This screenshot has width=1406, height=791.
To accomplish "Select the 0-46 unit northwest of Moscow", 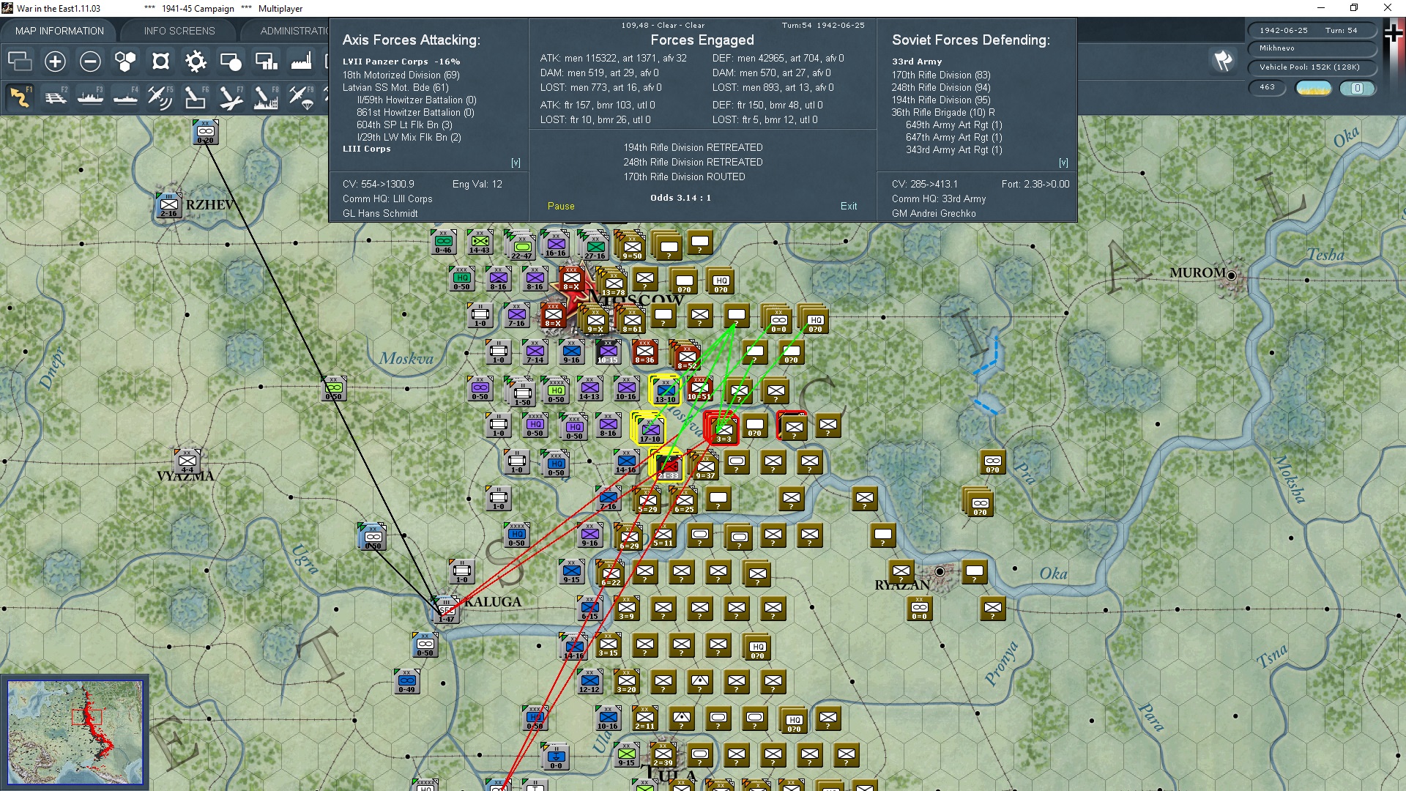I will tap(443, 242).
